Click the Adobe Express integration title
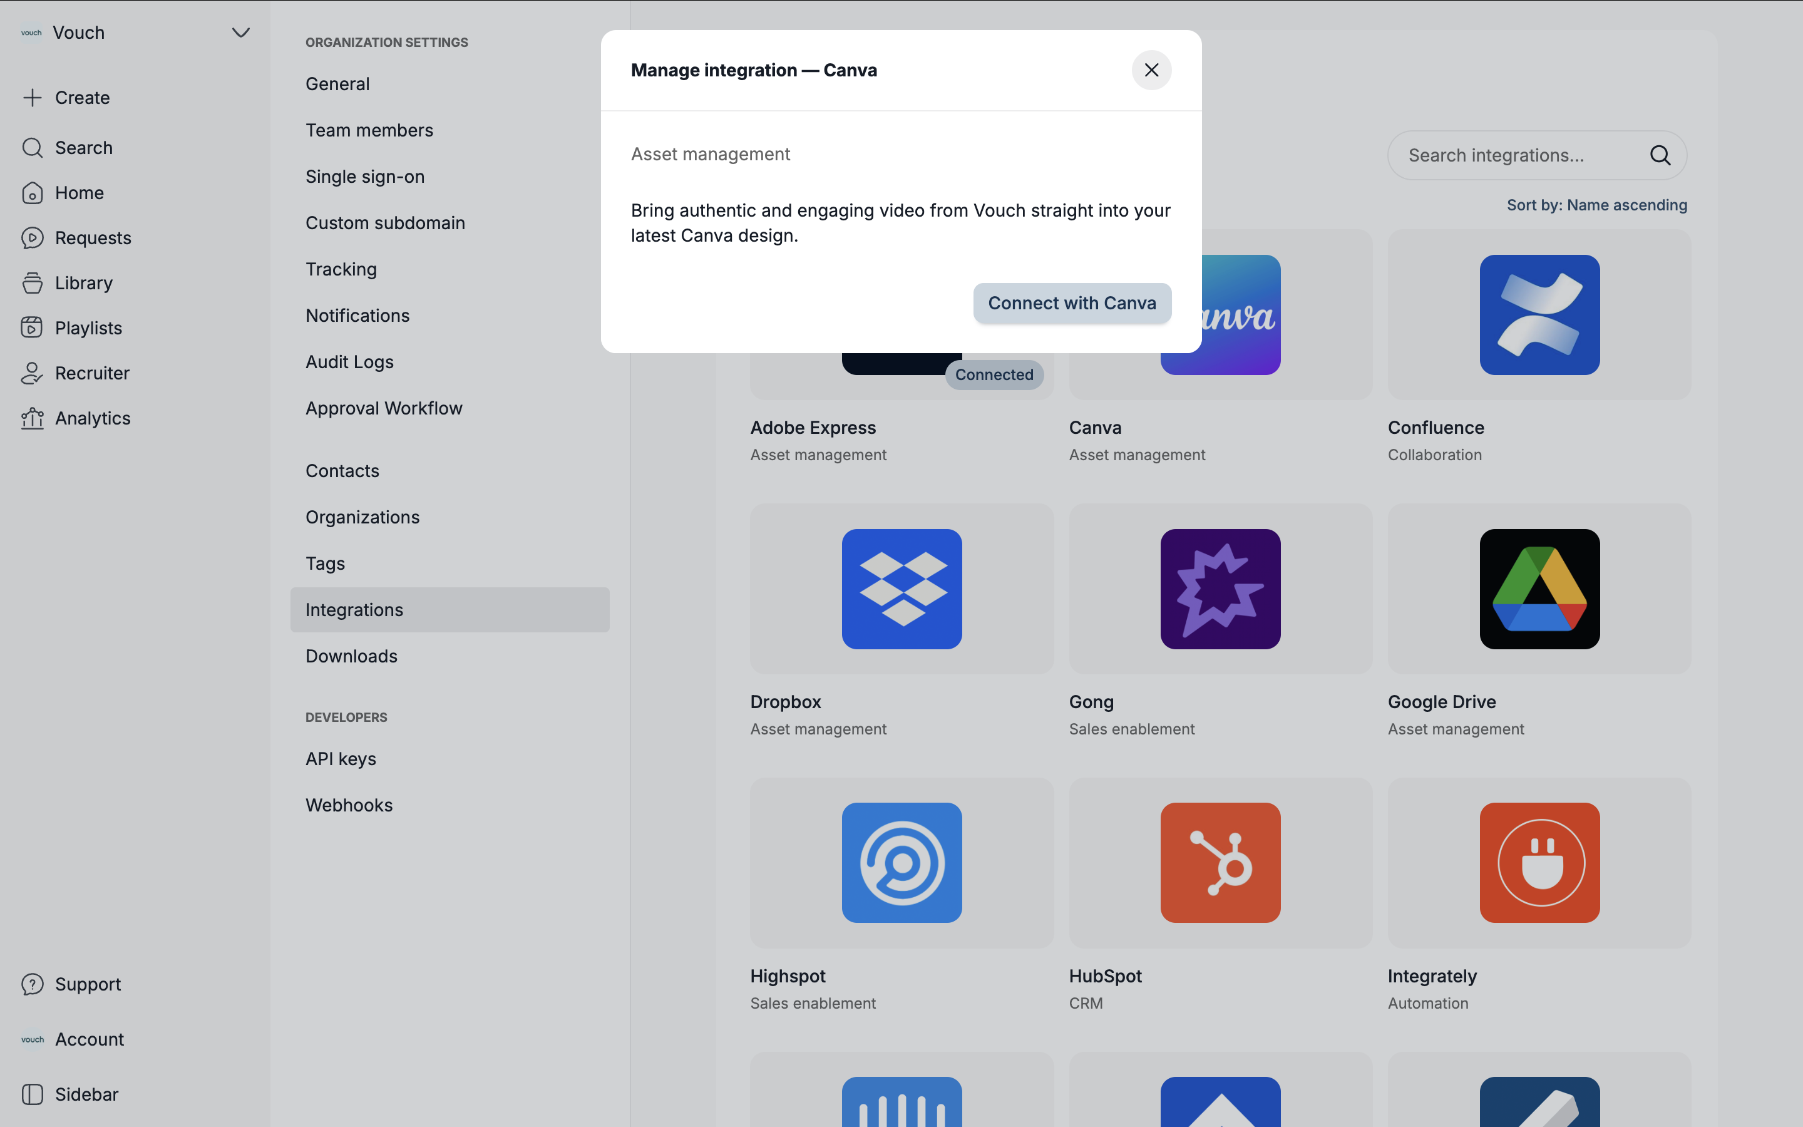1803x1127 pixels. click(x=813, y=428)
